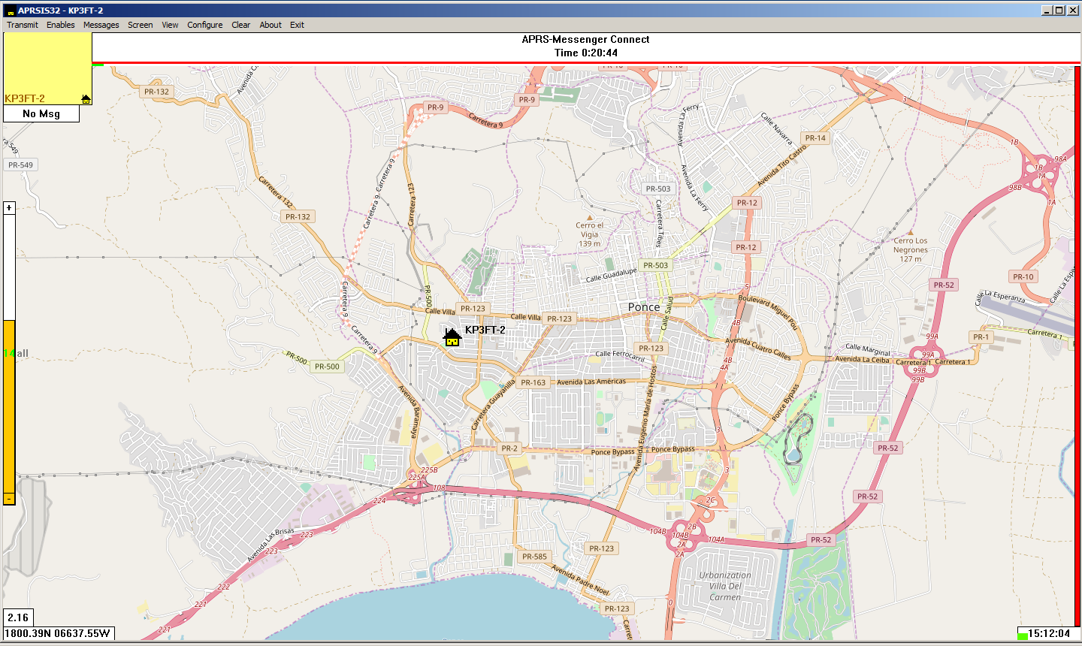This screenshot has width=1082, height=646.
Task: Click the APRSIS32 title bar app icon
Action: [x=9, y=11]
